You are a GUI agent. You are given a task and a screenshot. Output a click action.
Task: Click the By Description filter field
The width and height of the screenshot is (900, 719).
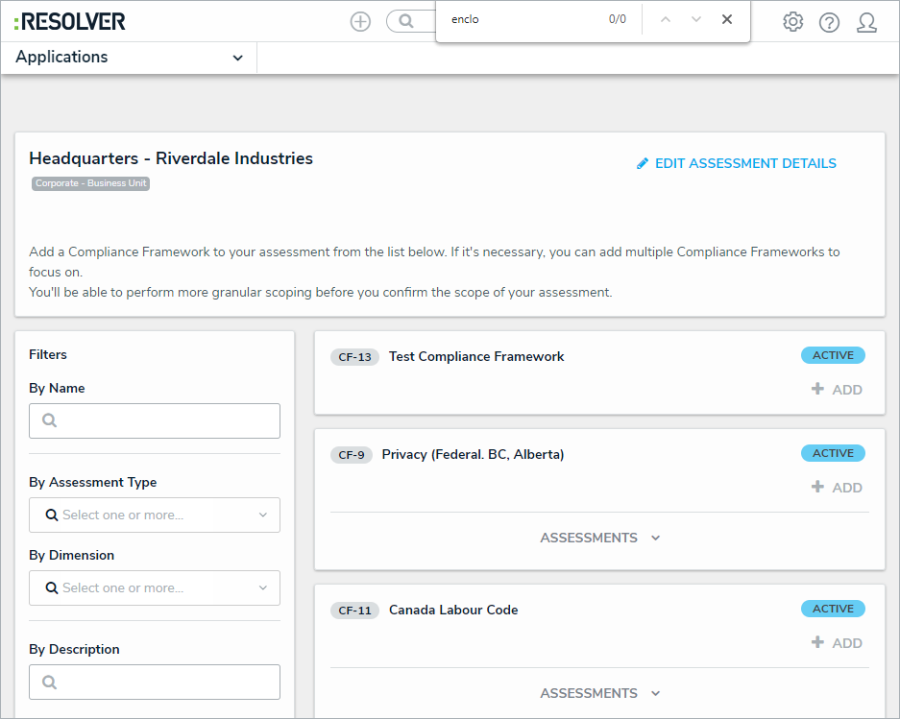pos(155,682)
